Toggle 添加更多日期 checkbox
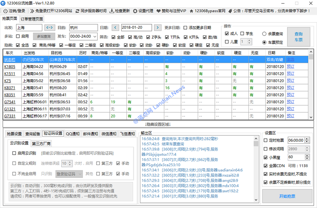The height and width of the screenshot is (208, 317). [185, 27]
